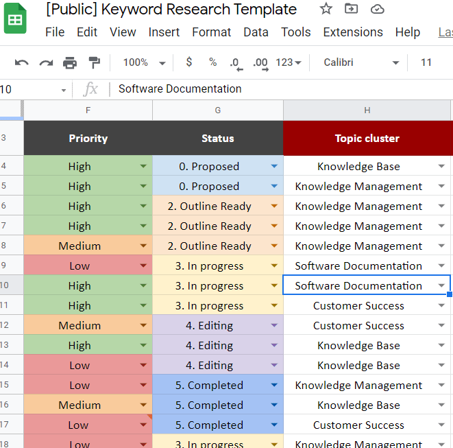
Task: Decrease decimal places in toolbar
Action: coord(236,64)
